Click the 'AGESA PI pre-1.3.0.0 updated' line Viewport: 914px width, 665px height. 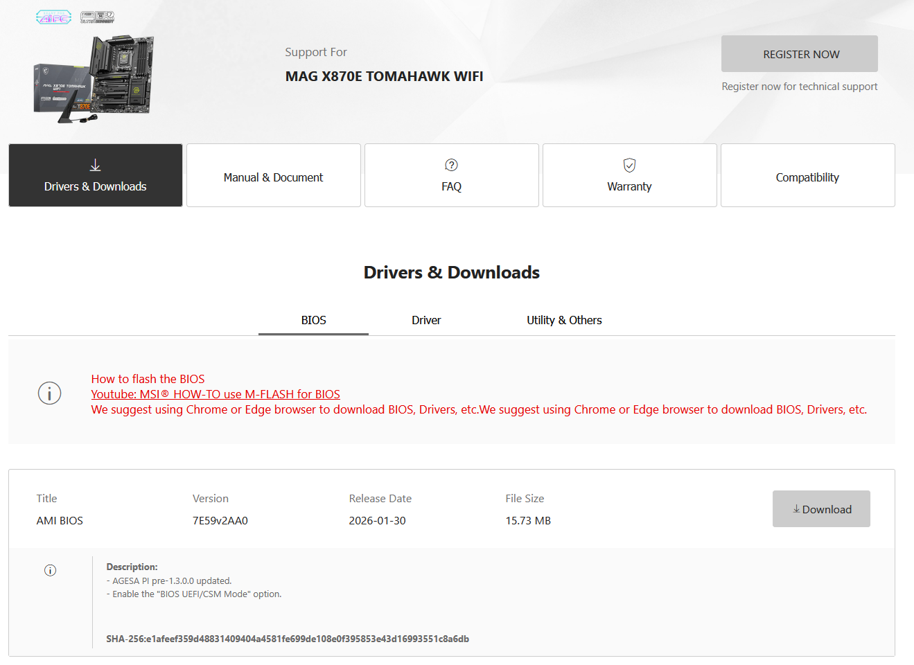169,581
